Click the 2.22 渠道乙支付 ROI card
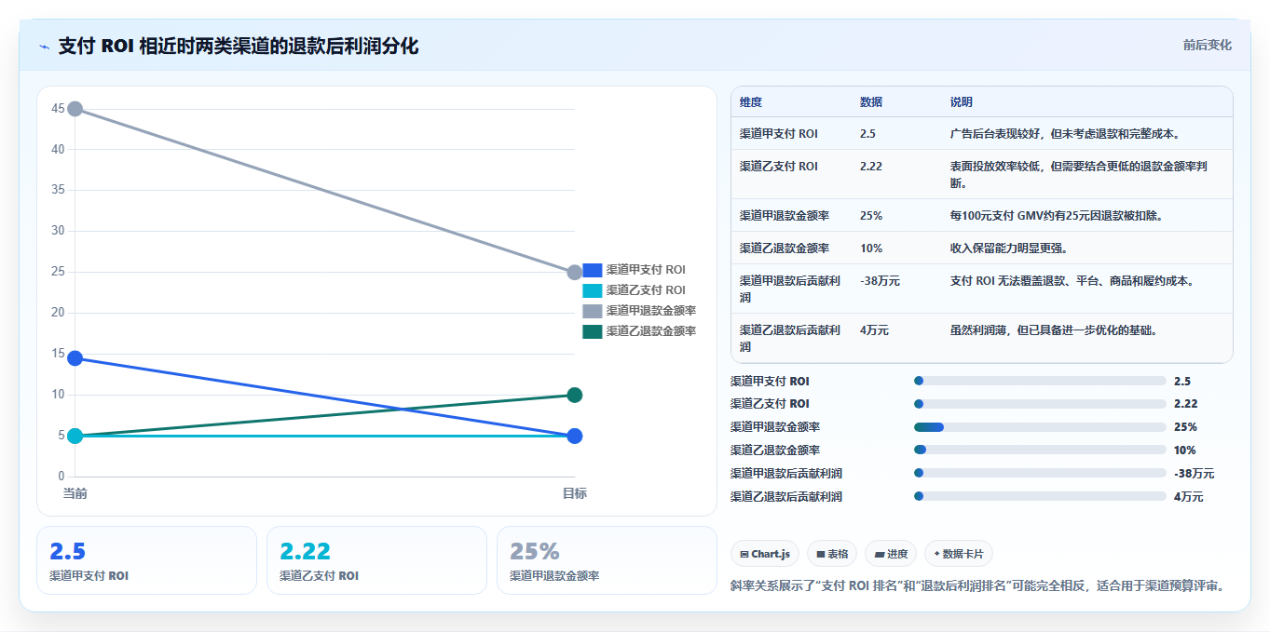 376,560
